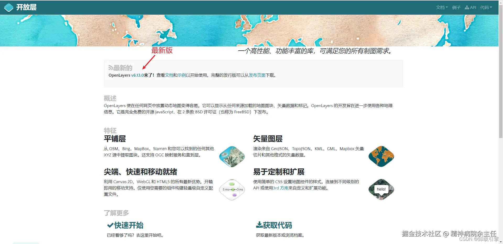This screenshot has width=503, height=244.
Task: Select the vector globe thumbnail for 矢量图层
Action: [x=381, y=156]
